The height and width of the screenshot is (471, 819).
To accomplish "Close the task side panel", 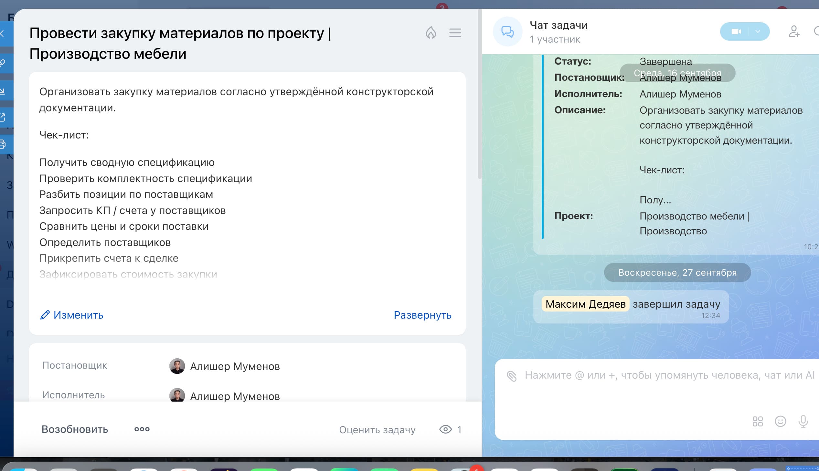I will tap(4, 33).
